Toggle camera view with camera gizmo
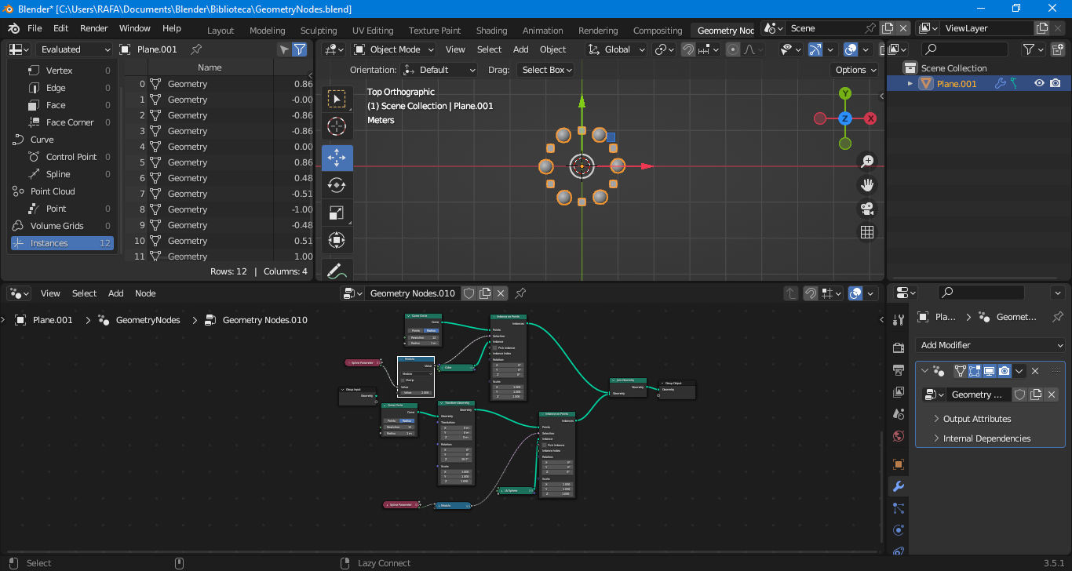The width and height of the screenshot is (1072, 571). point(867,209)
